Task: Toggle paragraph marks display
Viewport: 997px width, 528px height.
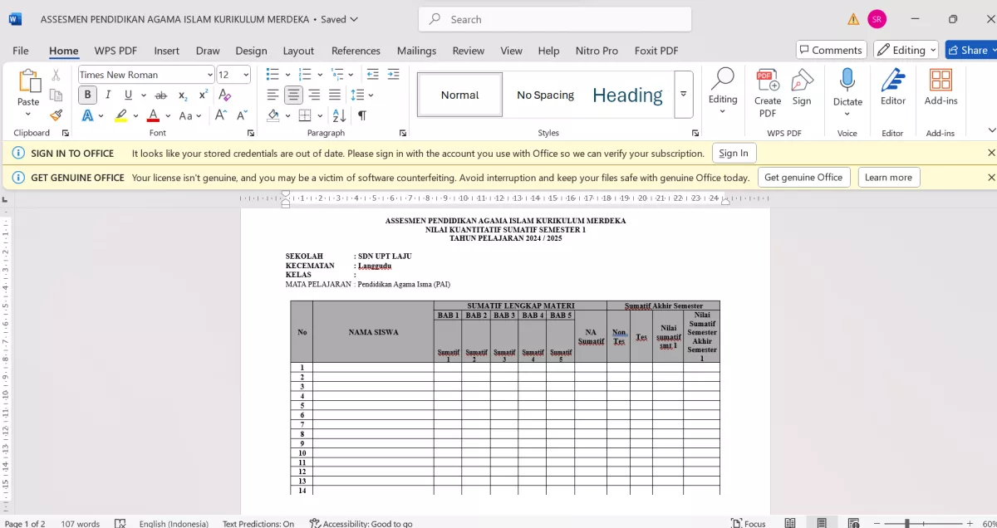Action: pyautogui.click(x=361, y=115)
